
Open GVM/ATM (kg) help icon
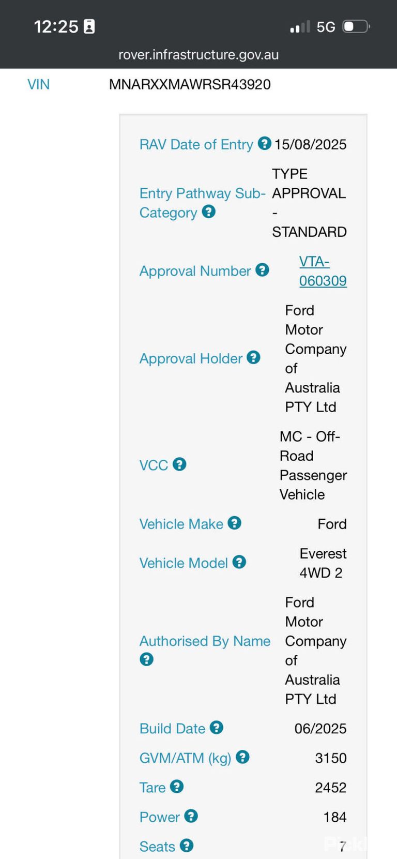242,757
